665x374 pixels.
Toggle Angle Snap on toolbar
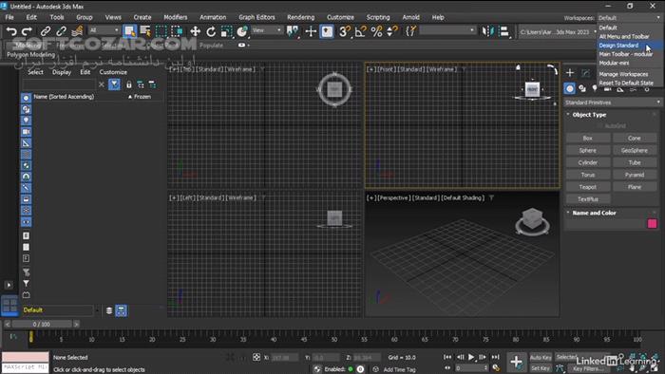click(x=360, y=31)
